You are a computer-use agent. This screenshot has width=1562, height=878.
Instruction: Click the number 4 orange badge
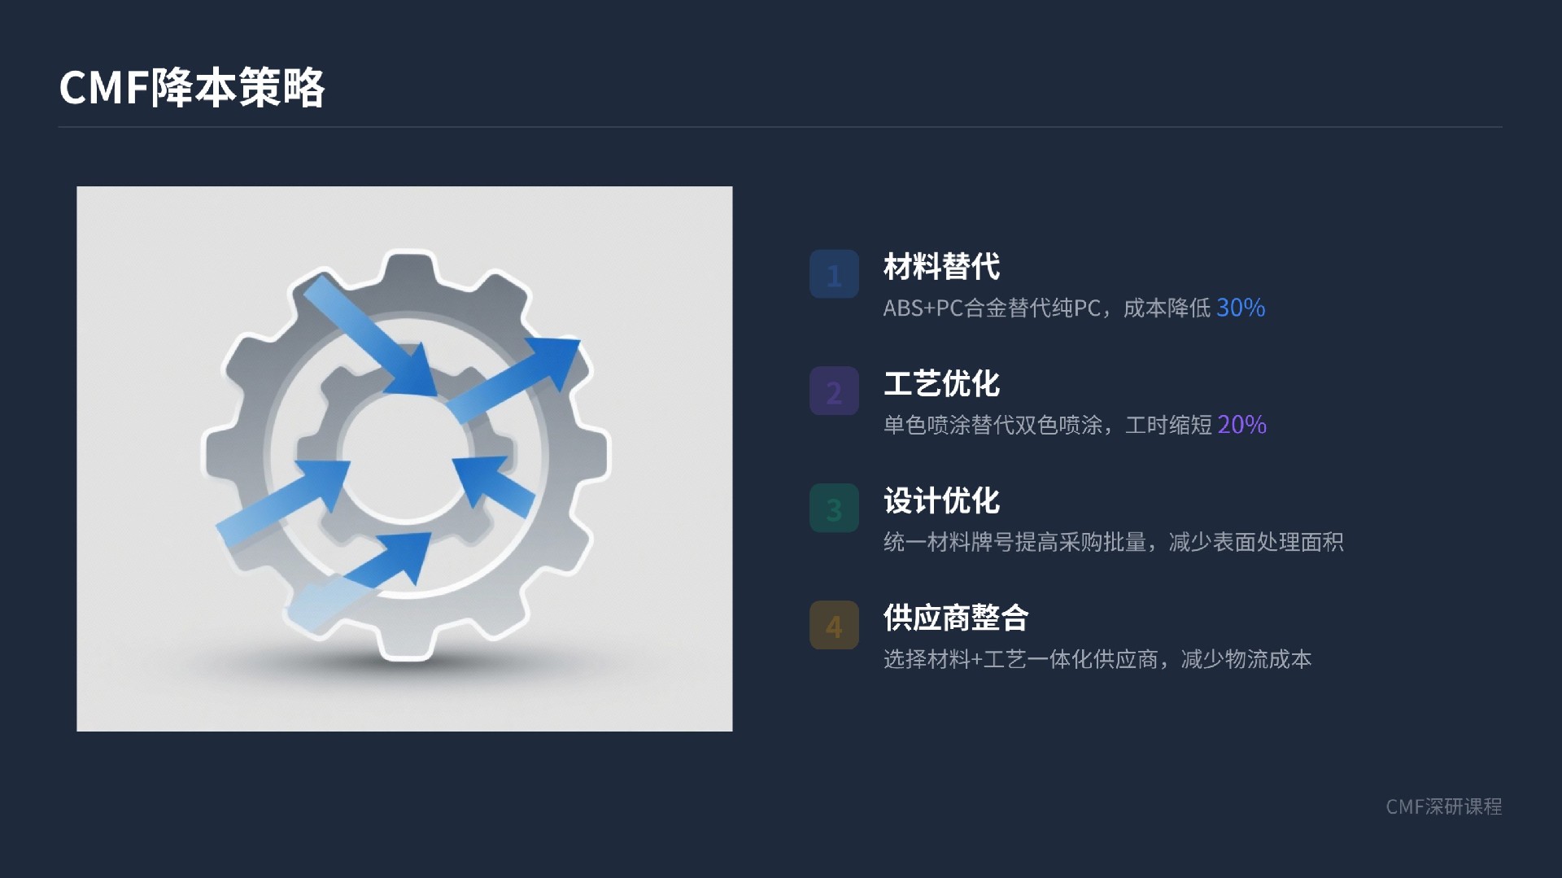pyautogui.click(x=834, y=626)
